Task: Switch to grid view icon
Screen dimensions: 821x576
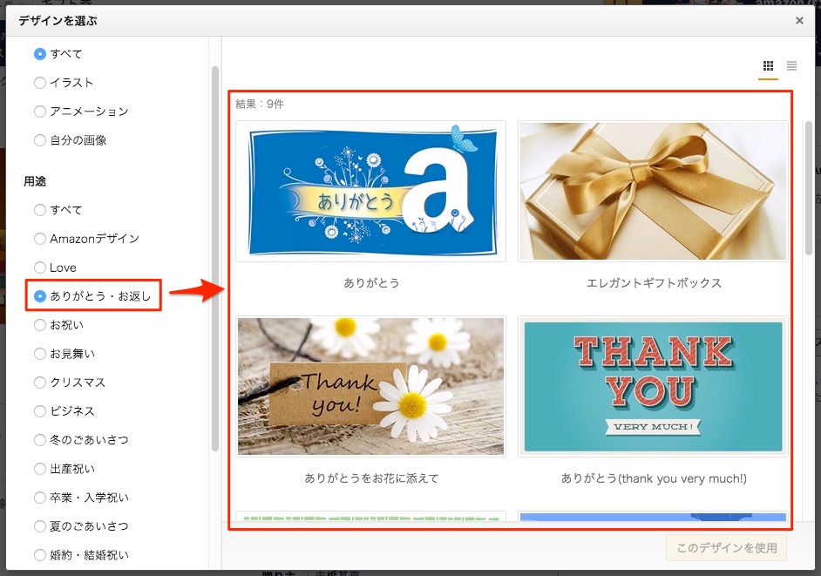Action: pyautogui.click(x=768, y=66)
